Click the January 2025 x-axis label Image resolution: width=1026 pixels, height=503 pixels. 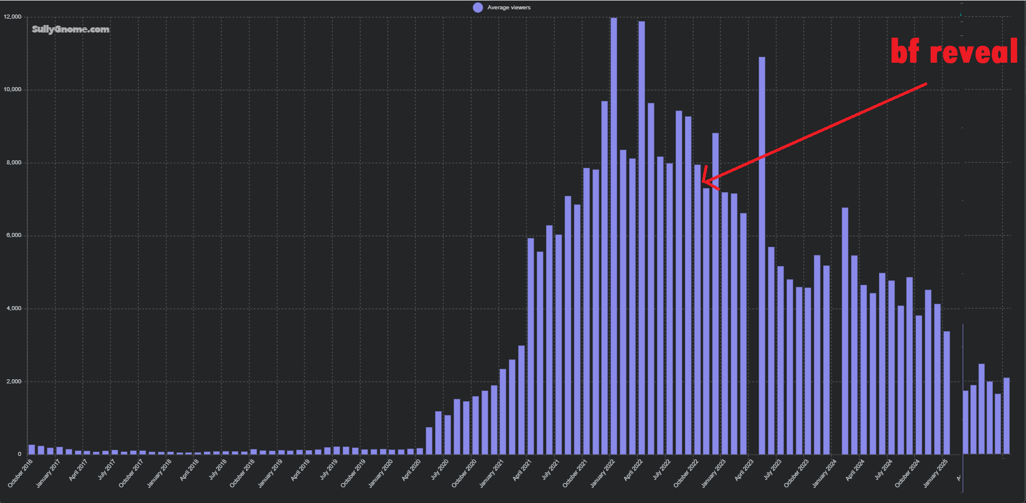[x=935, y=473]
